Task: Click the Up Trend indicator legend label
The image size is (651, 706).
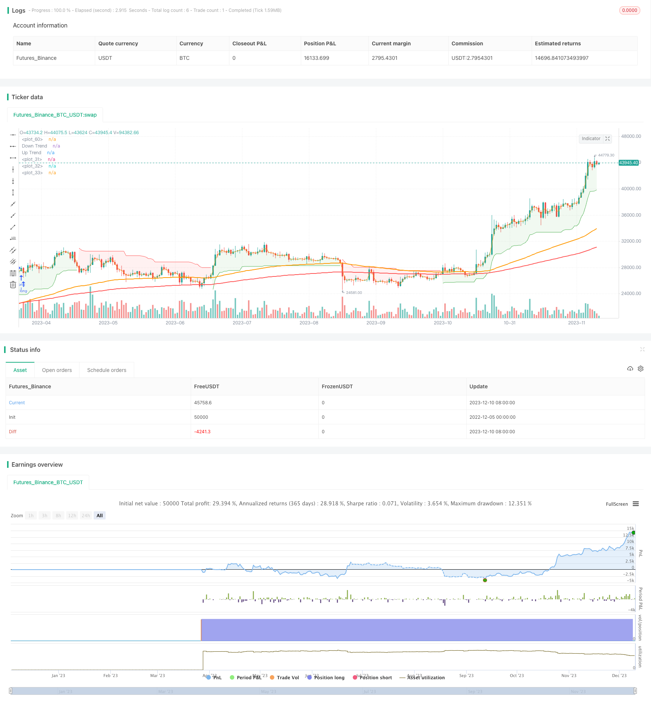Action: click(32, 153)
